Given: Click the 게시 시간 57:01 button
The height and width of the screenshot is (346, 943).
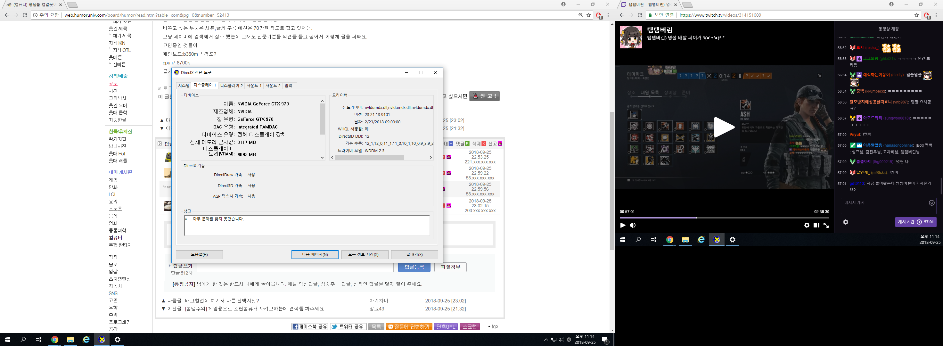Looking at the screenshot, I should coord(915,222).
